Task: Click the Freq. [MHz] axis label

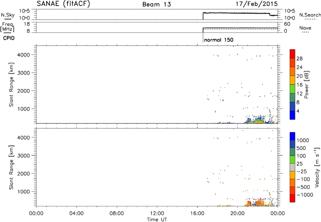Action: coord(7,27)
